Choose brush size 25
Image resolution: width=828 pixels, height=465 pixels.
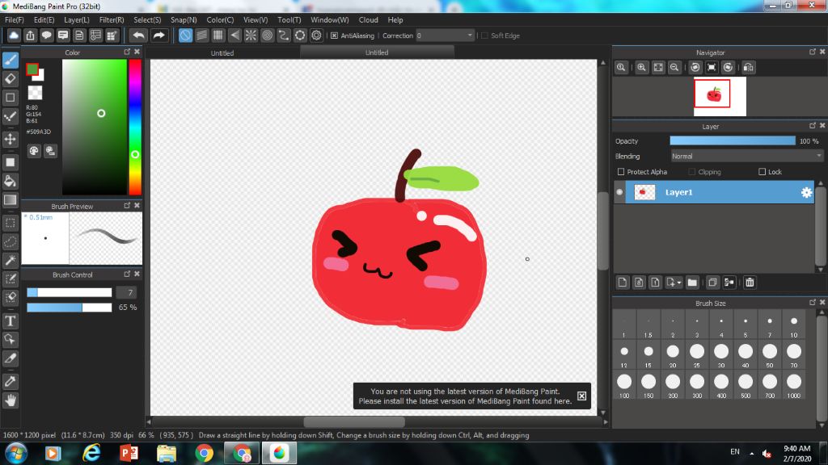pyautogui.click(x=697, y=355)
